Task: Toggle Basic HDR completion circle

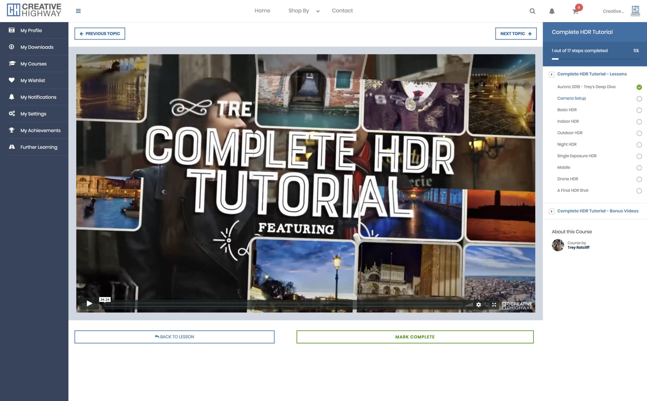Action: pyautogui.click(x=639, y=110)
